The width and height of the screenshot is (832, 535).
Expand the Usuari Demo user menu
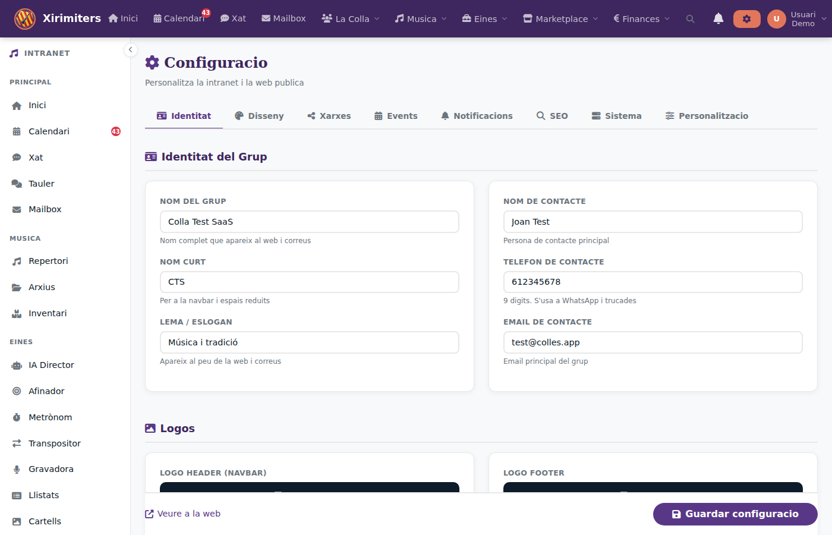pos(796,18)
